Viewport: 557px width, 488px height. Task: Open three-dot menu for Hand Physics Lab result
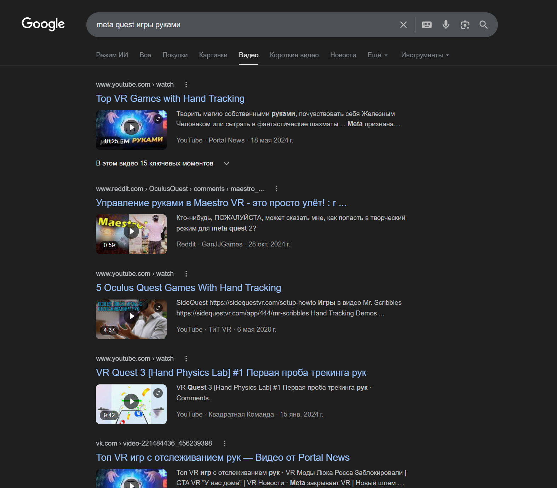click(x=186, y=359)
